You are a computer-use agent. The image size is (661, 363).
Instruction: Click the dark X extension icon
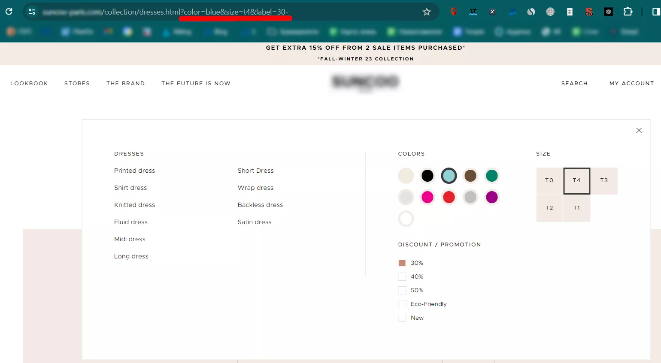[492, 12]
